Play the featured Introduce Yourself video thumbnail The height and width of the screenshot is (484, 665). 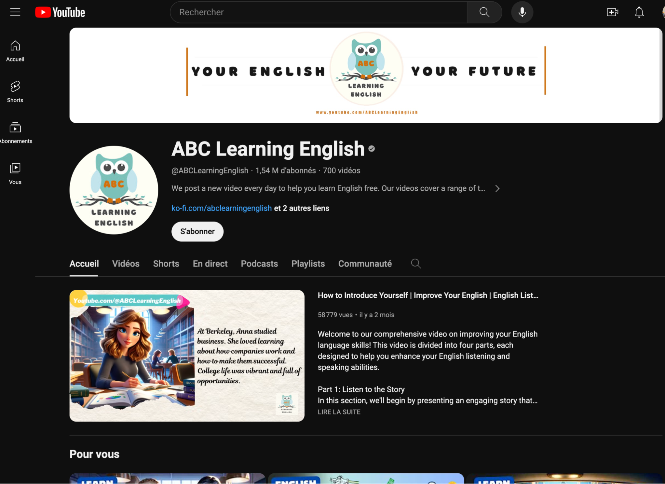[x=187, y=355]
